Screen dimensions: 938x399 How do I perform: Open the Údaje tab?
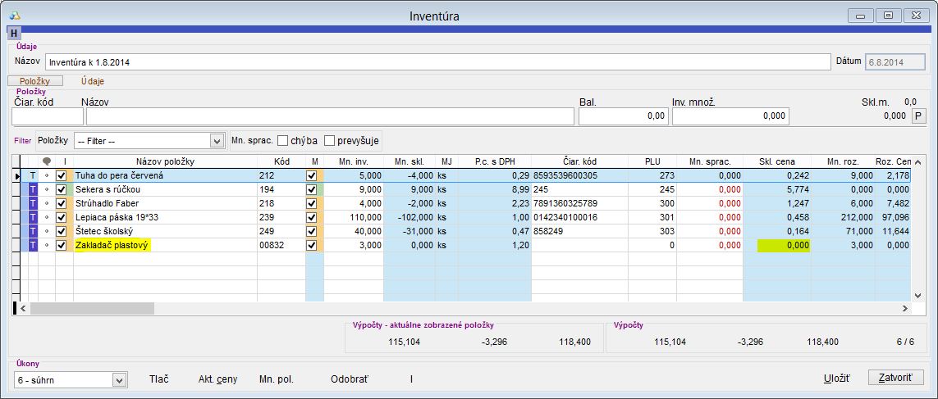pyautogui.click(x=92, y=81)
